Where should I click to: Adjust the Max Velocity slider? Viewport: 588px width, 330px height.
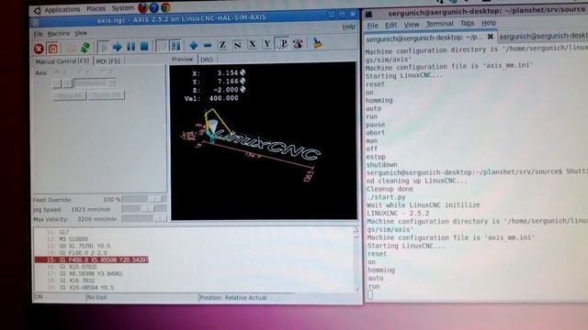144,218
